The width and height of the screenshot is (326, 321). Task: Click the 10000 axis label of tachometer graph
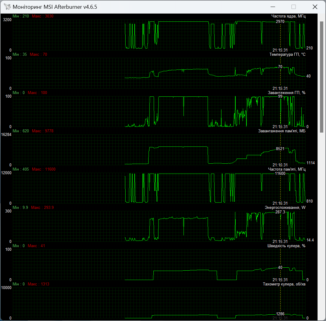(6, 288)
